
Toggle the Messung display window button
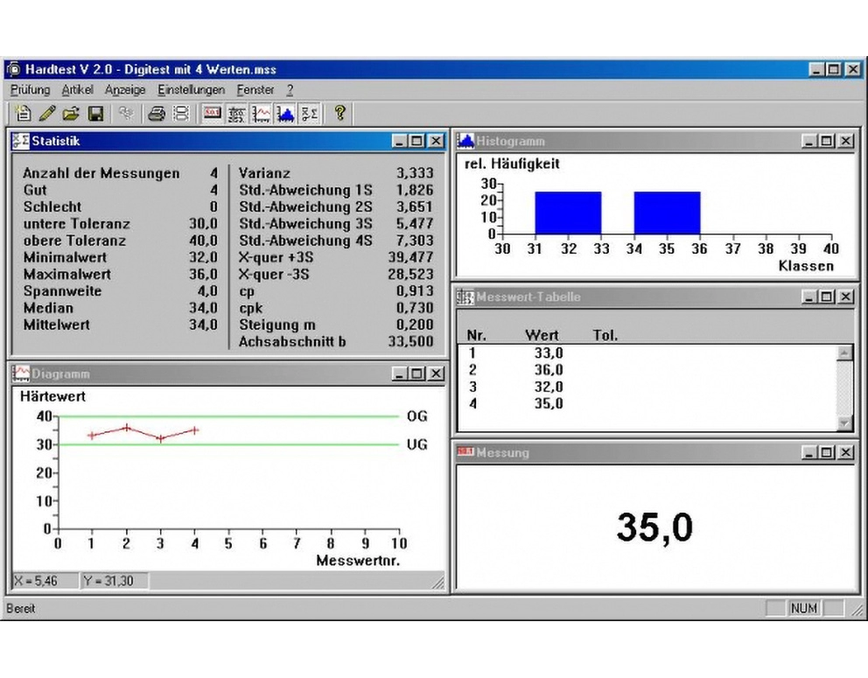click(x=212, y=114)
